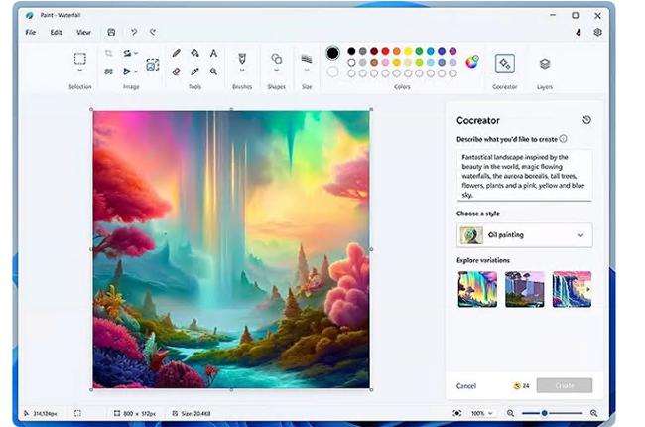645x427 pixels.
Task: Click the Cancel button in Cocreator
Action: (x=466, y=385)
